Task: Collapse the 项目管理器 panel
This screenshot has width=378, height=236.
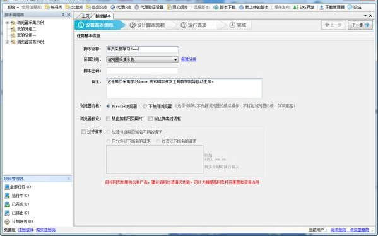Action: coord(68,179)
